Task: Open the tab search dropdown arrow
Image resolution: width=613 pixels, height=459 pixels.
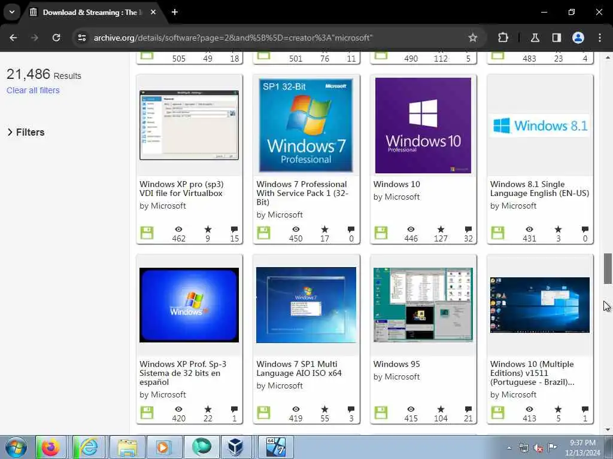Action: point(12,12)
